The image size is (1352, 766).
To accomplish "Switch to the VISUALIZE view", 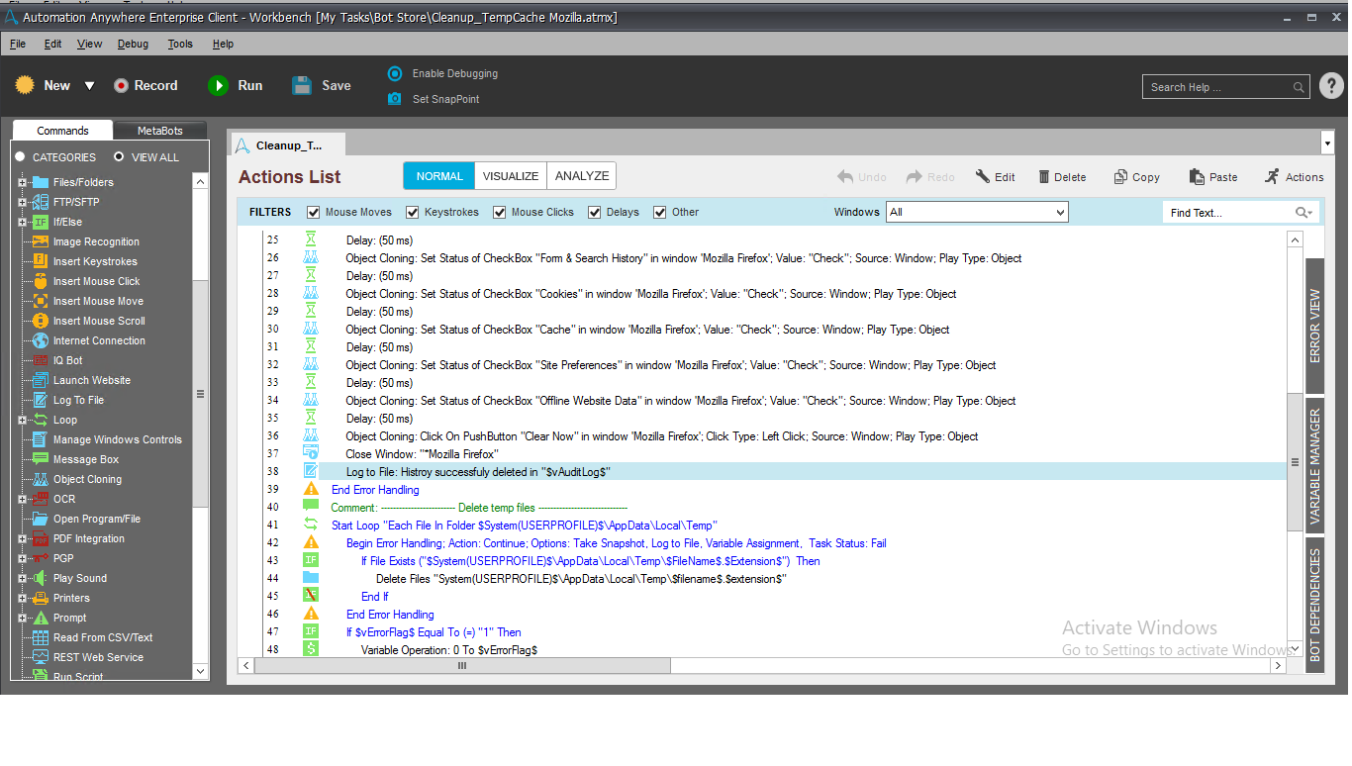I will [511, 176].
